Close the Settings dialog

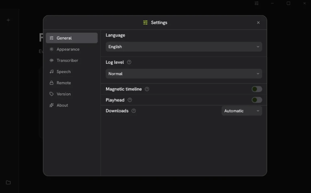click(258, 23)
